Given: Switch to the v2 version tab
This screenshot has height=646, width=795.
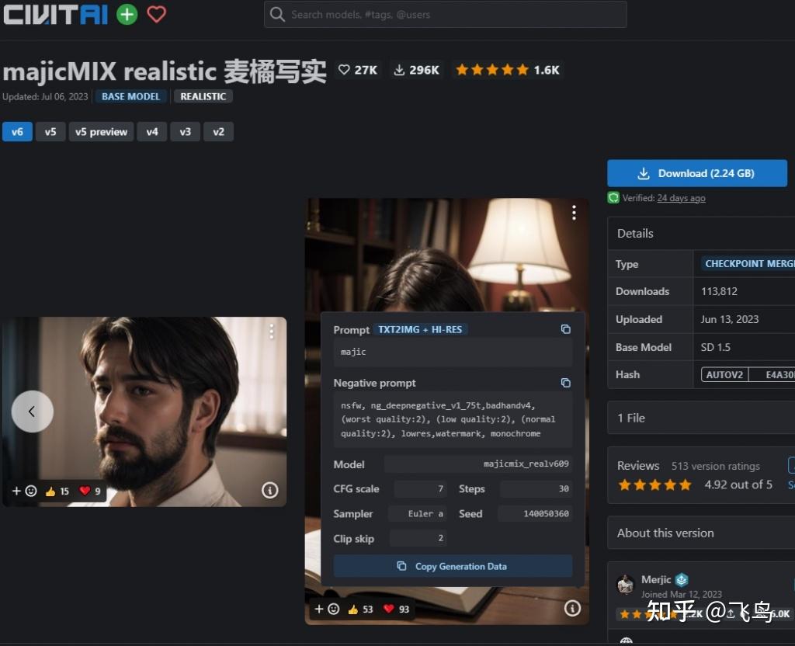Looking at the screenshot, I should click(218, 131).
